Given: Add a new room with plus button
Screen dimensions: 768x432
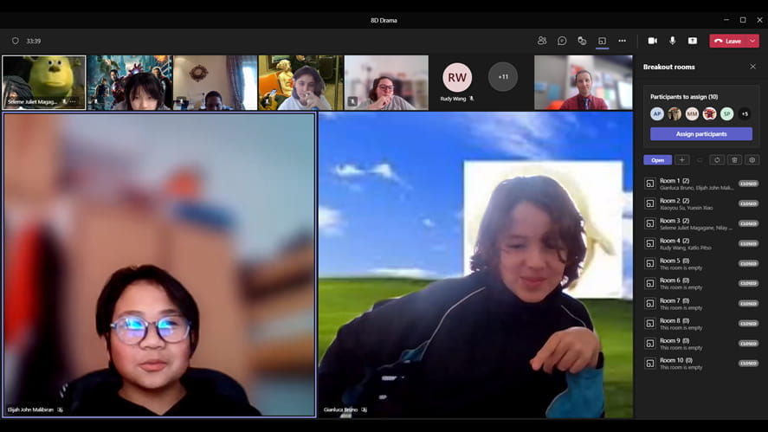Looking at the screenshot, I should [x=681, y=160].
